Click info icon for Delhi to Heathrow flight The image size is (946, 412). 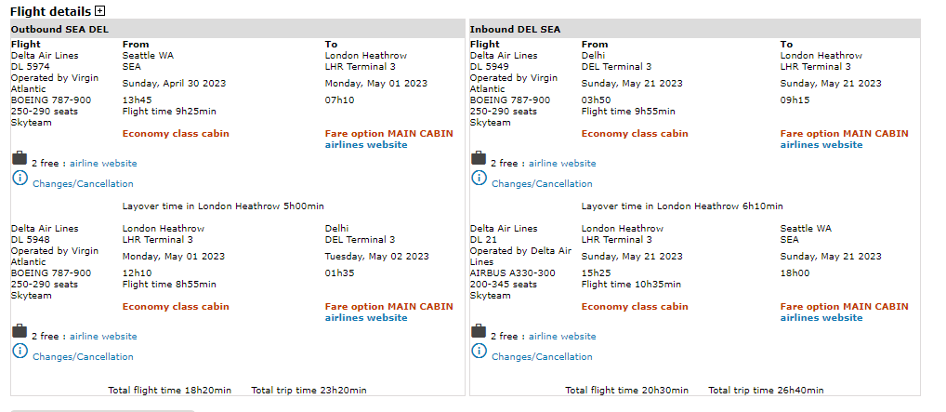click(480, 179)
